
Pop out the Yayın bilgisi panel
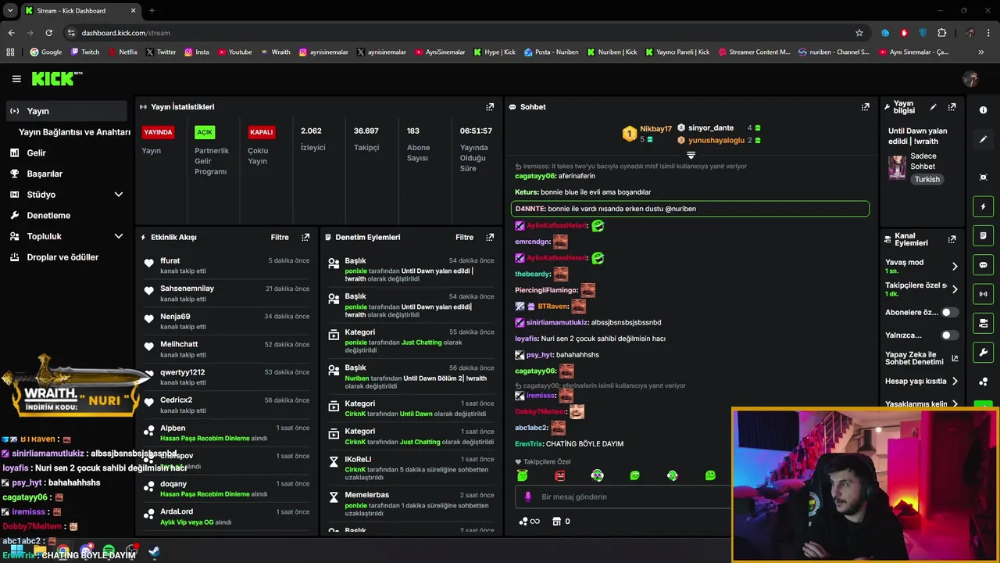pyautogui.click(x=952, y=107)
